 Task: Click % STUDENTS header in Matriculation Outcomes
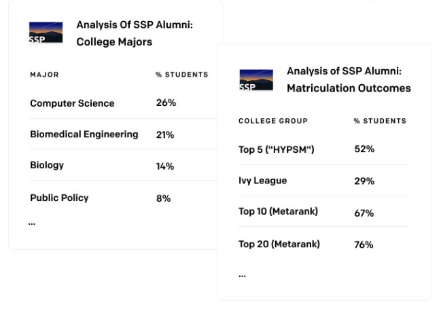click(x=380, y=121)
